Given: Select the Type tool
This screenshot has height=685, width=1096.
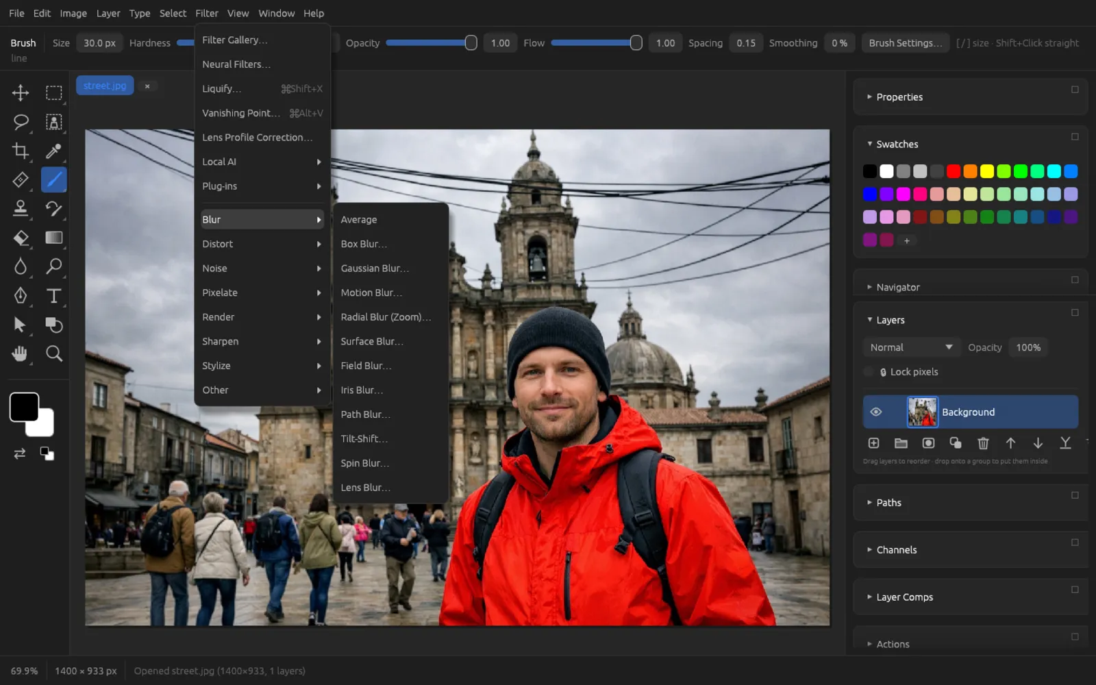Looking at the screenshot, I should pyautogui.click(x=53, y=295).
